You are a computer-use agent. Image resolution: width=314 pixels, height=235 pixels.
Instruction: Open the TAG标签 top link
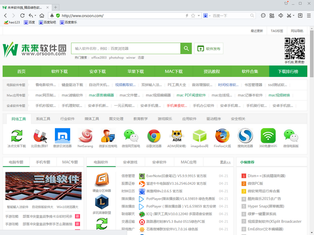[277, 31]
